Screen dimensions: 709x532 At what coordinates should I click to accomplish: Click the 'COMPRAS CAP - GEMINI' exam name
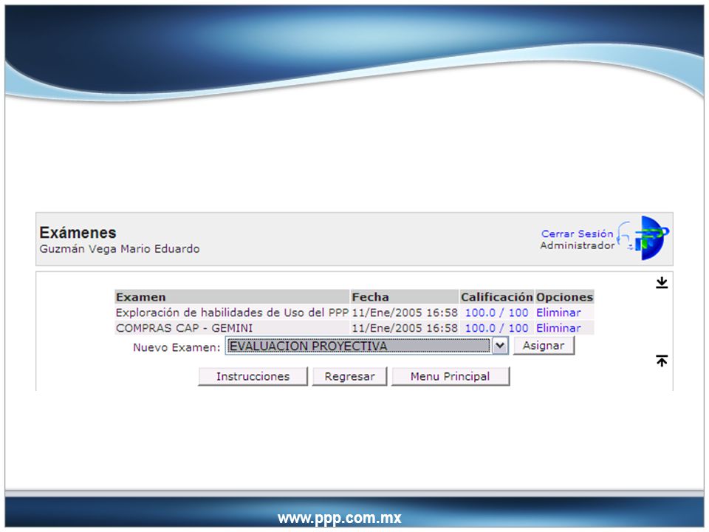[x=184, y=328]
